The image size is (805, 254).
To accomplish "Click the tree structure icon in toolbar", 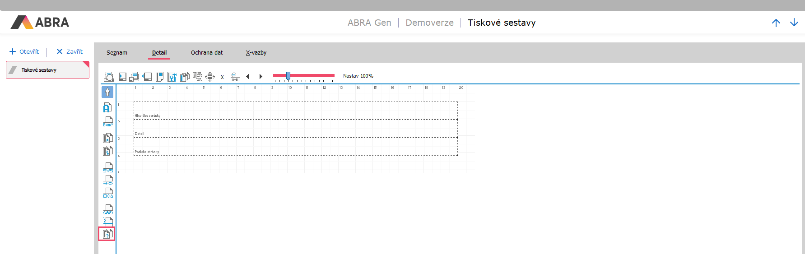I will [x=197, y=76].
